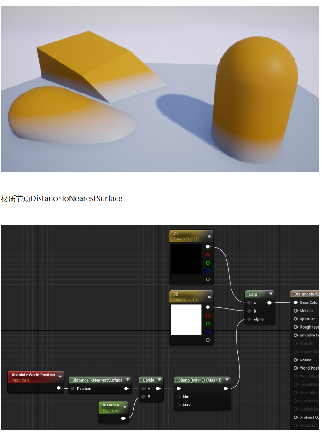
Task: Click the Absolute World Position output pin
Action: (x=58, y=388)
